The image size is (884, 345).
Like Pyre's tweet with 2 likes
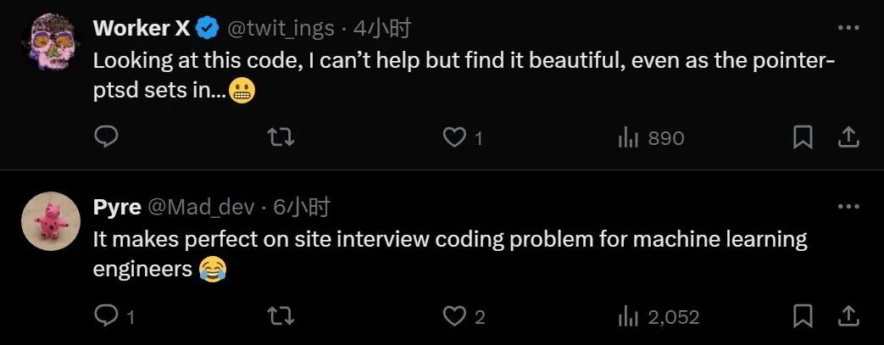coord(464,317)
